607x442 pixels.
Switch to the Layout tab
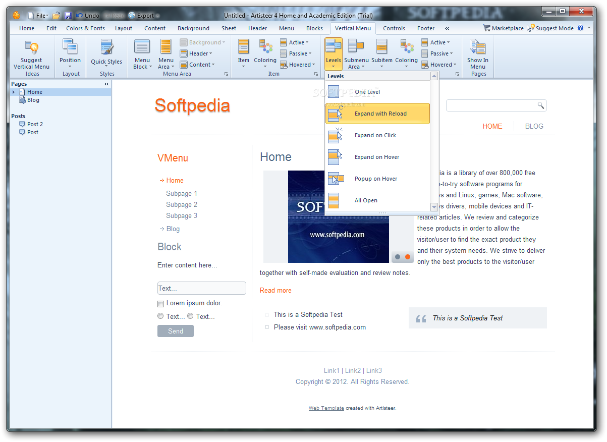point(124,28)
